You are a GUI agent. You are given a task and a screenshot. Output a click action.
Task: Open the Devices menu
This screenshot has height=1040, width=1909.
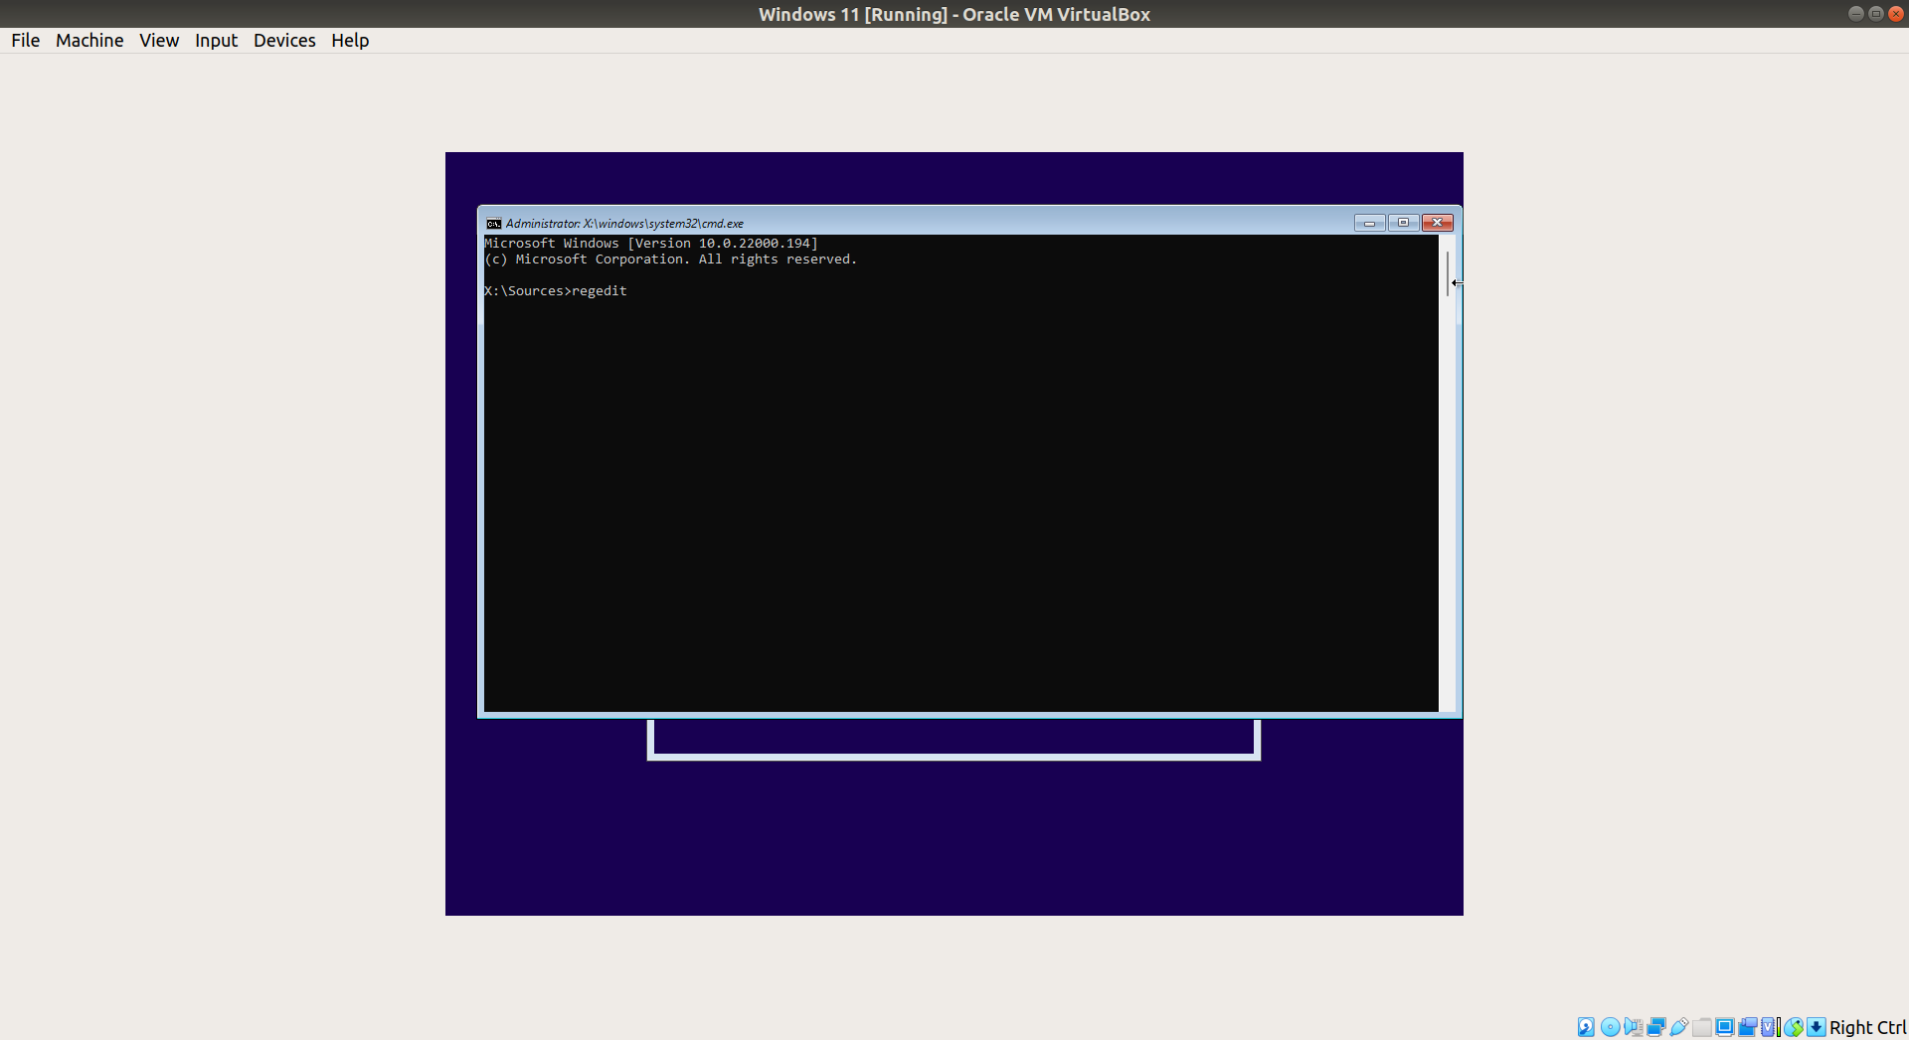(284, 40)
